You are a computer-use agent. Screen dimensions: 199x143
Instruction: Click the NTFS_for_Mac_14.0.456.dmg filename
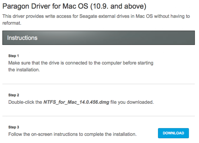pyautogui.click(x=76, y=102)
